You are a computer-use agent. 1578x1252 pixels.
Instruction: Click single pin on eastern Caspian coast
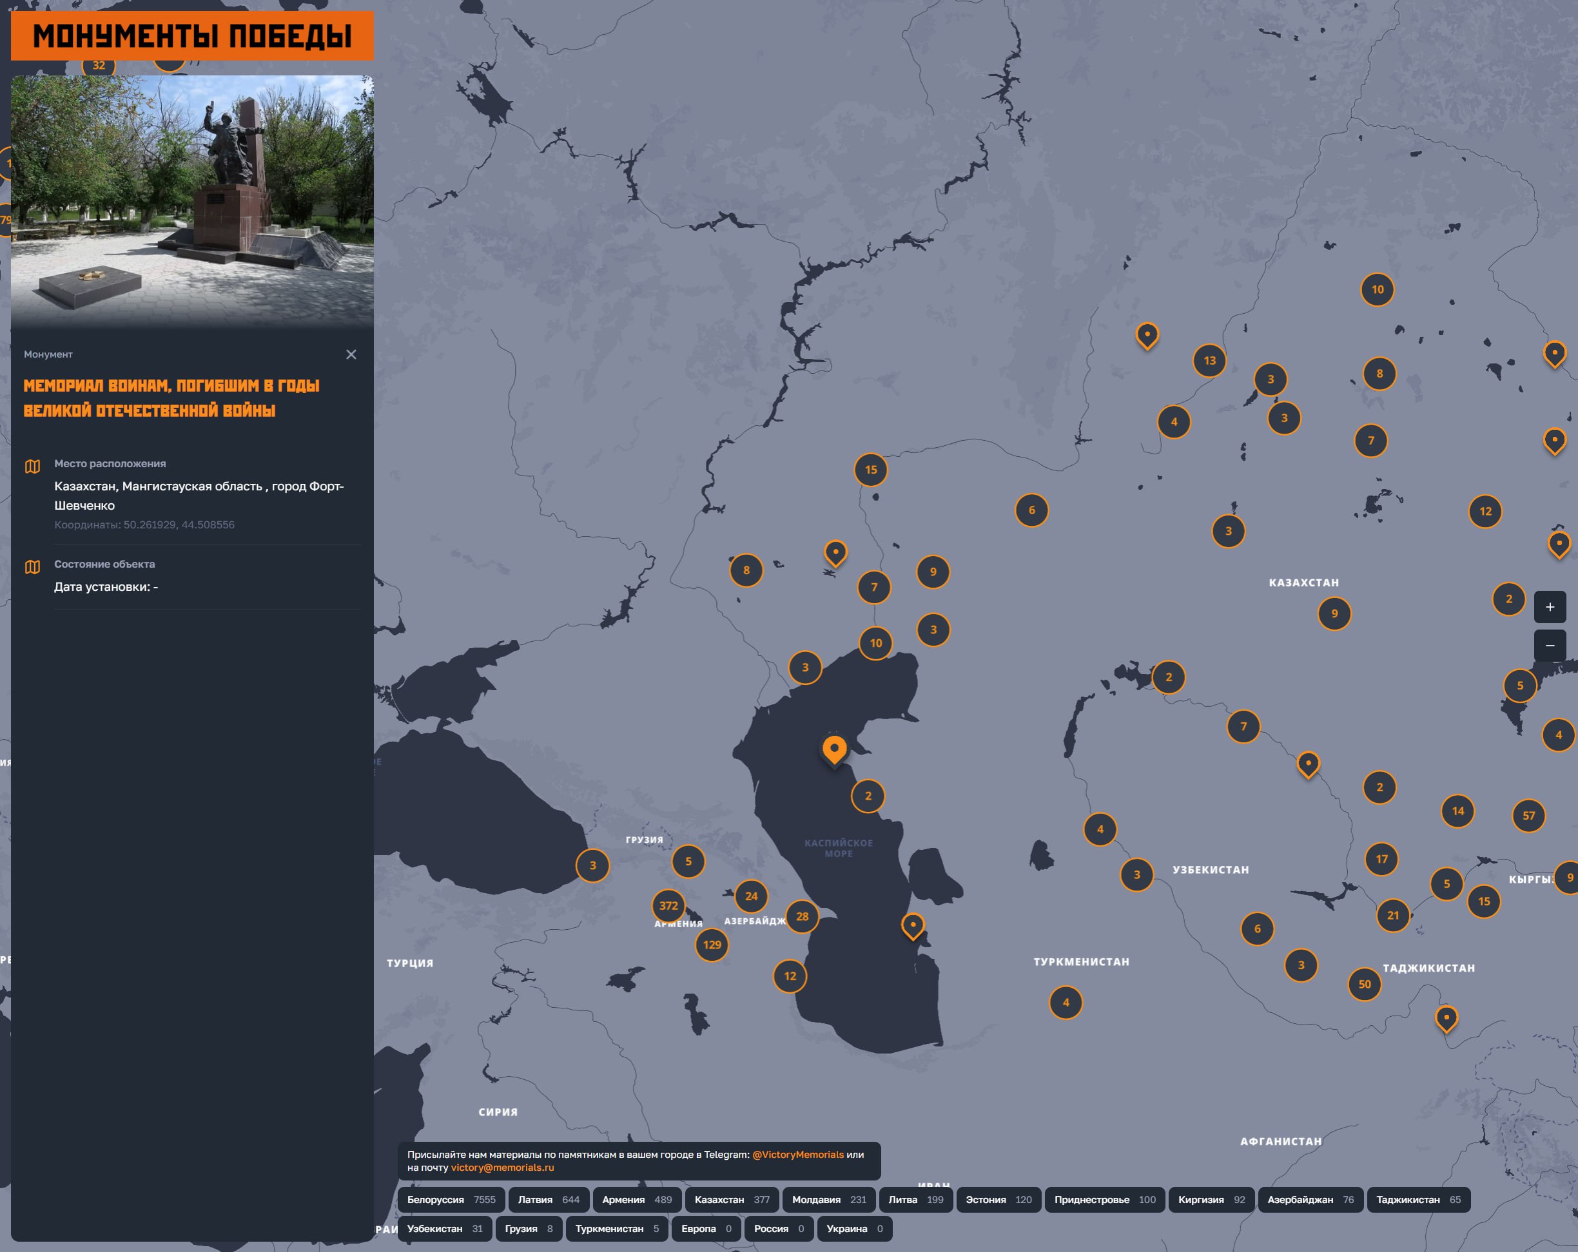coord(913,925)
